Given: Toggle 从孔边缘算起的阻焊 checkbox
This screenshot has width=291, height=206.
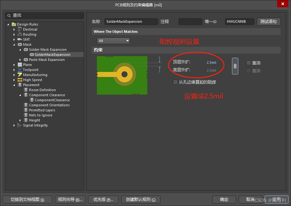Looking at the screenshot, I should (x=175, y=82).
